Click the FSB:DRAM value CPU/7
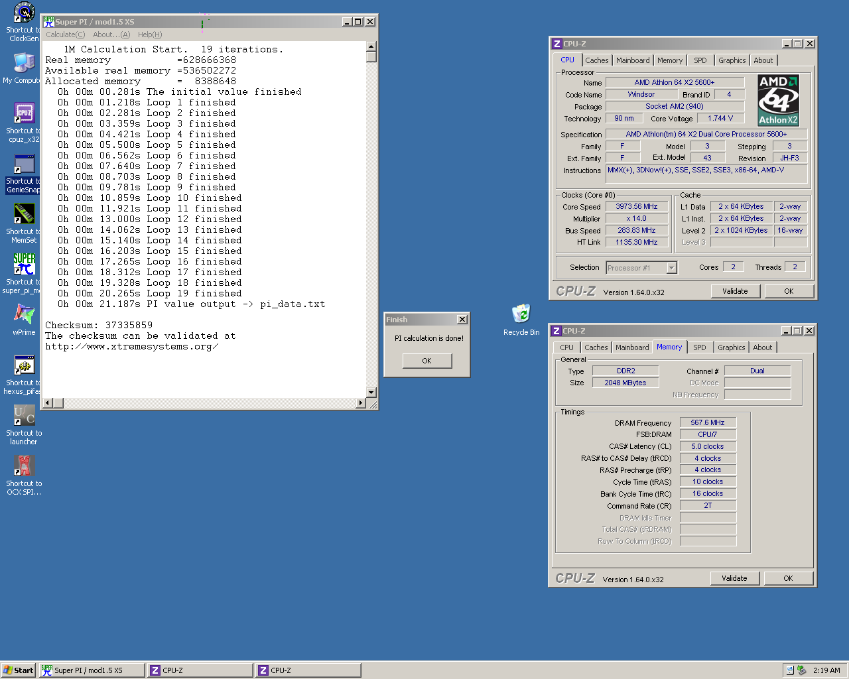 point(708,434)
